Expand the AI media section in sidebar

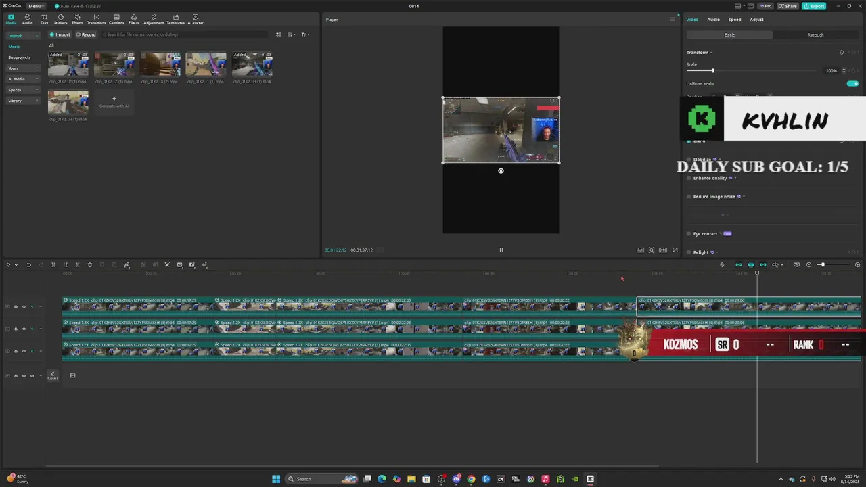point(23,79)
